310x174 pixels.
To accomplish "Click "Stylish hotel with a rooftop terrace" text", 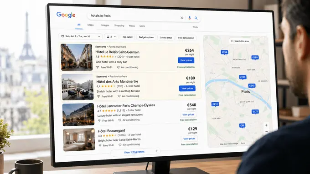I will (118, 91).
